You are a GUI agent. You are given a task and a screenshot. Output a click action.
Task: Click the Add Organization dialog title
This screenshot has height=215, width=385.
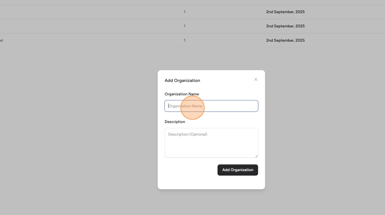[x=182, y=80]
